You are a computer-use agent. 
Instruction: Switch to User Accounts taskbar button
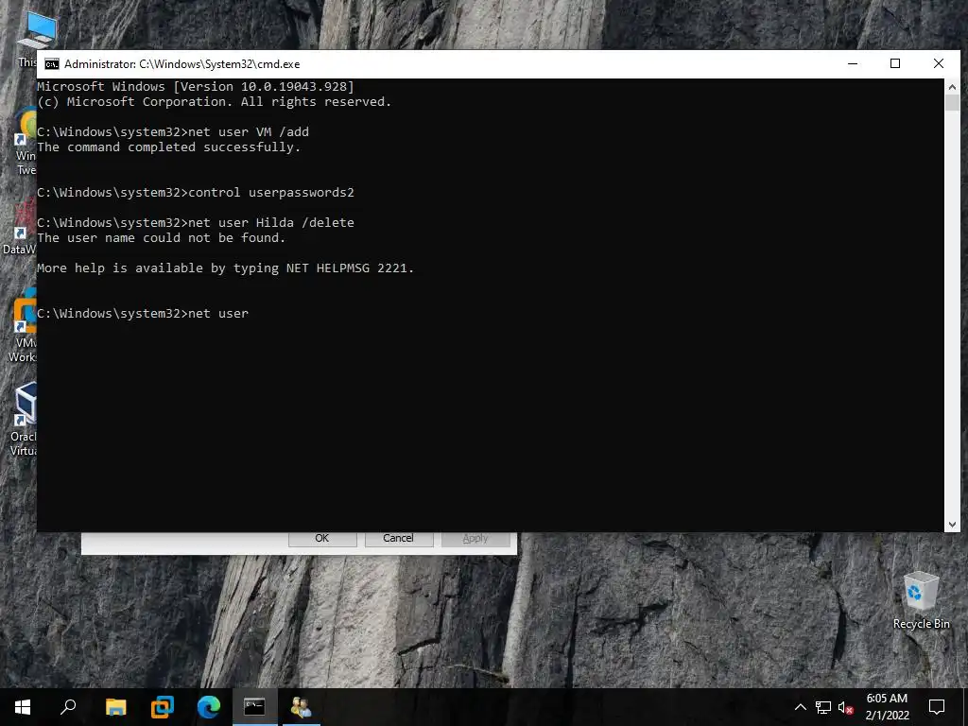tap(302, 707)
